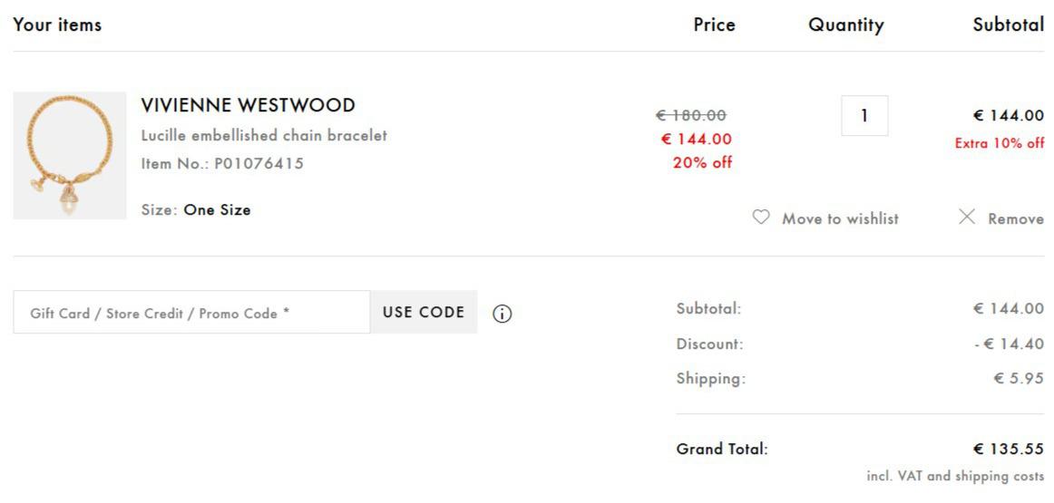Click the Grand Total amount € 135.55
This screenshot has width=1054, height=503.
(x=1008, y=449)
